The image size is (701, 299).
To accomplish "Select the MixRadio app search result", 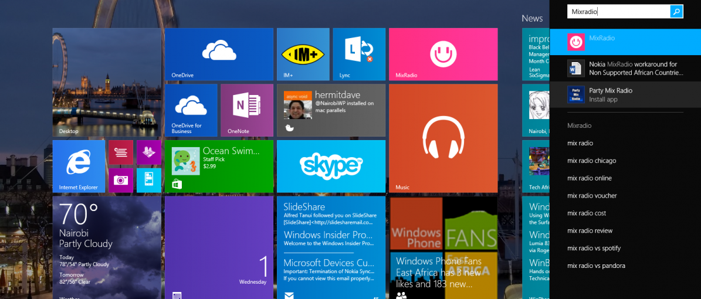I will pos(625,42).
